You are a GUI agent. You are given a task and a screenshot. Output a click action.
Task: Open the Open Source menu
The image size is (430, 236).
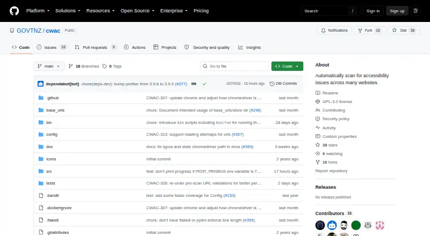(138, 11)
